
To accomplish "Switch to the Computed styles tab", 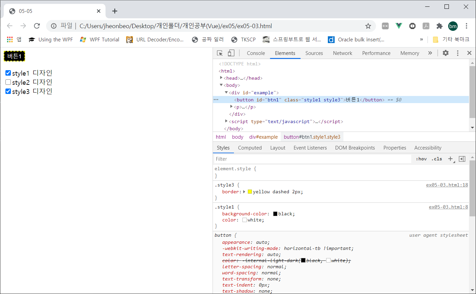I will tap(250, 148).
